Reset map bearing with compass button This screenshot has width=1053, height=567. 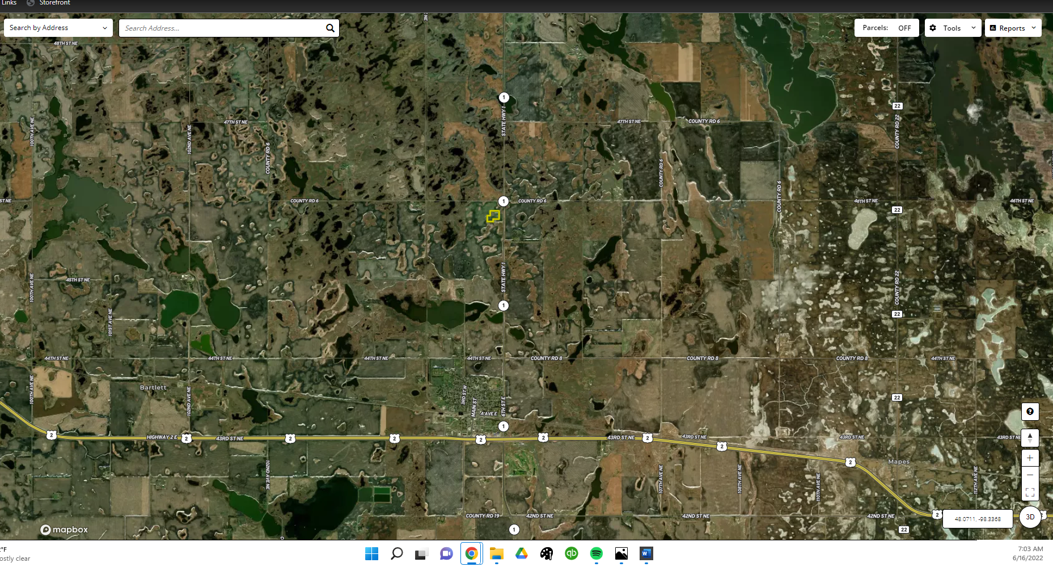pyautogui.click(x=1030, y=438)
